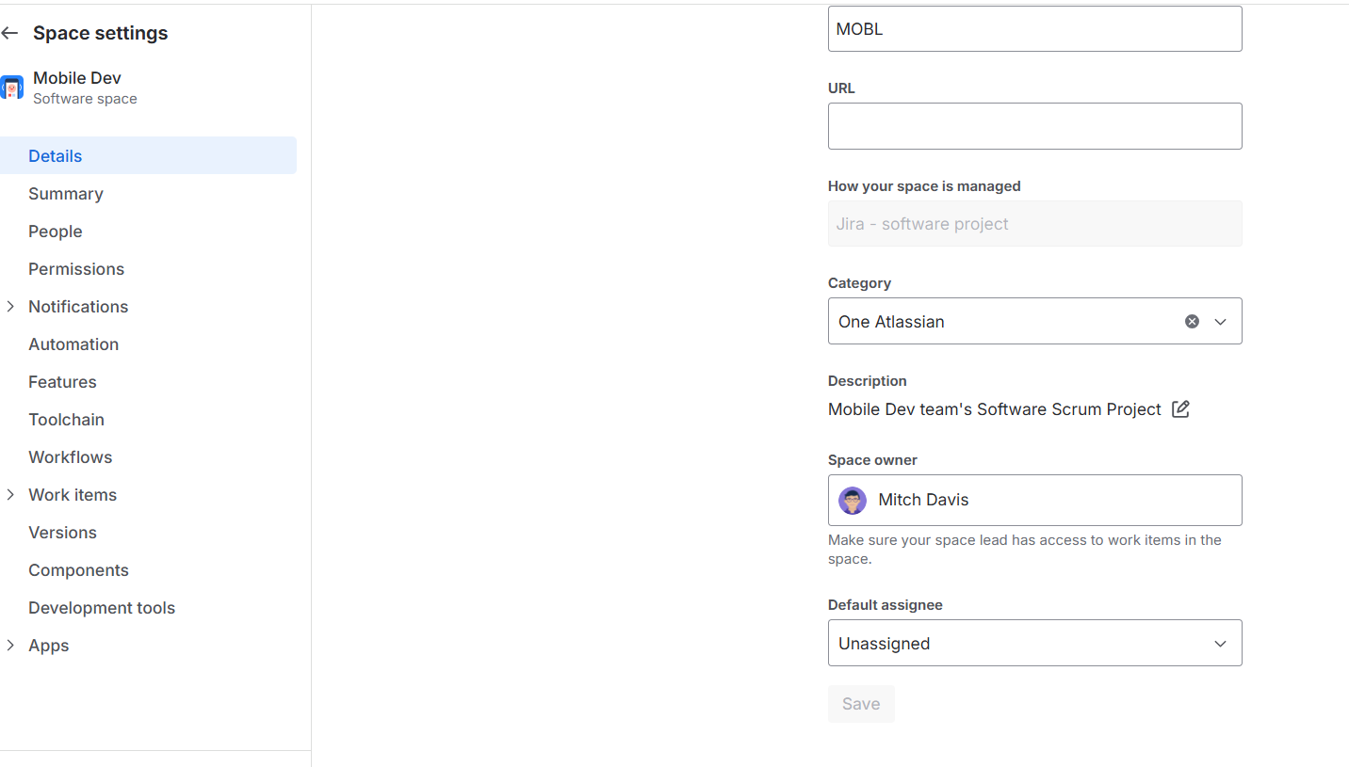Screen dimensions: 1349x767
Task: Select Automation in the sidebar
Action: pos(73,344)
